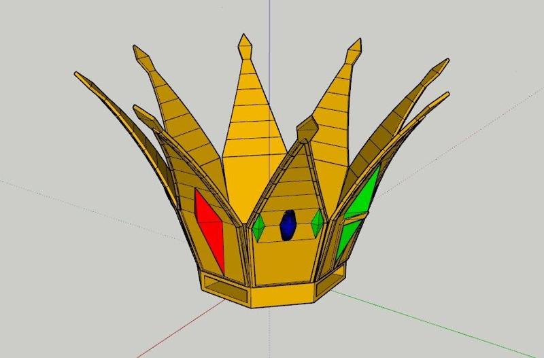Pick the small green diamond right of blue gem
Image resolution: width=544 pixels, height=358 pixels.
317,223
